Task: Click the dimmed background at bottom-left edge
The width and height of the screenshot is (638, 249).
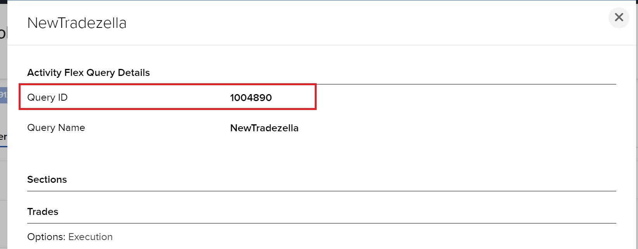Action: point(3,228)
